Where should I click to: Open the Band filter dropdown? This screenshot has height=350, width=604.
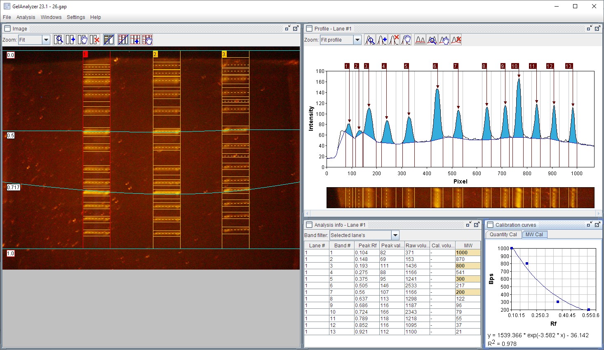coord(395,235)
